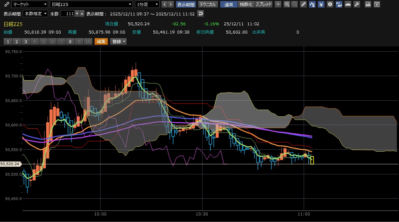Screen dimensions: 399x222
Task: Select preset tab 2
Action: pyautogui.click(x=16, y=41)
